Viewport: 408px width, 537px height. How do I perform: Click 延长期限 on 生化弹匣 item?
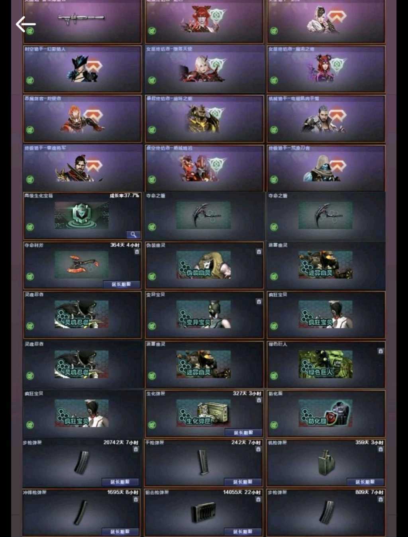click(243, 433)
